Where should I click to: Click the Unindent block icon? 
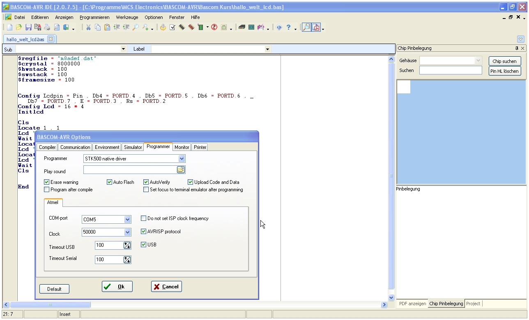pos(126,28)
